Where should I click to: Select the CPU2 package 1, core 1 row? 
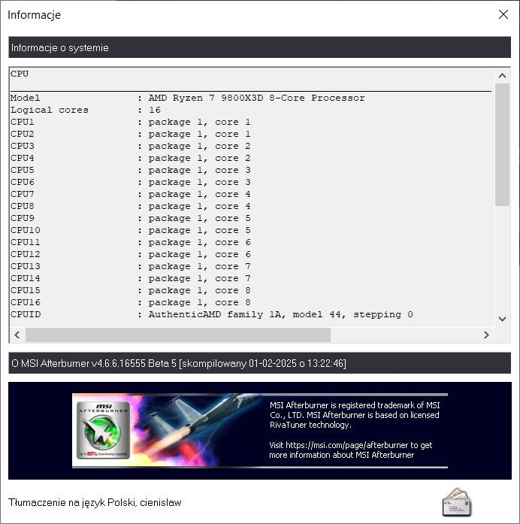click(x=130, y=134)
